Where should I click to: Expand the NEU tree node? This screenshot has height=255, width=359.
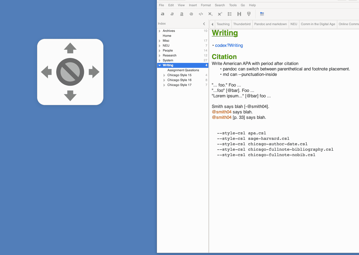click(x=160, y=46)
